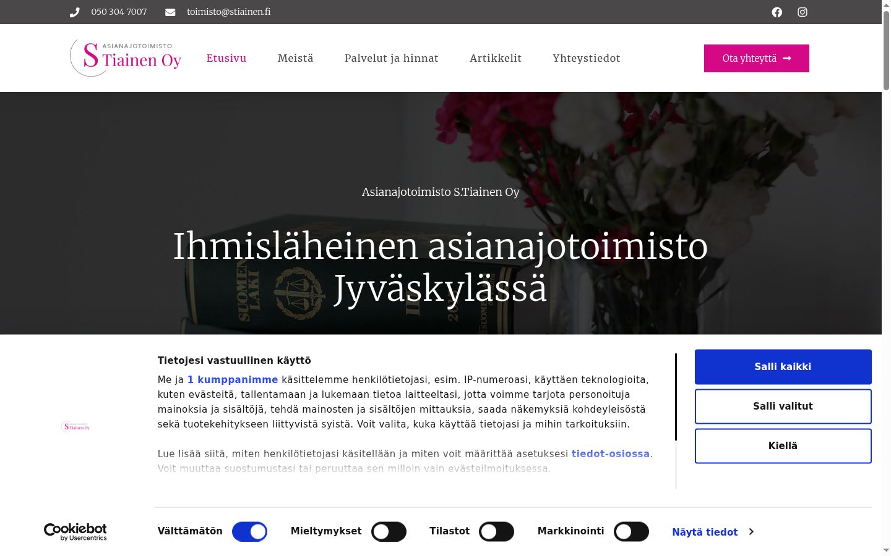Expand Näytä tiedot chevron arrow
The width and height of the screenshot is (891, 556).
751,532
